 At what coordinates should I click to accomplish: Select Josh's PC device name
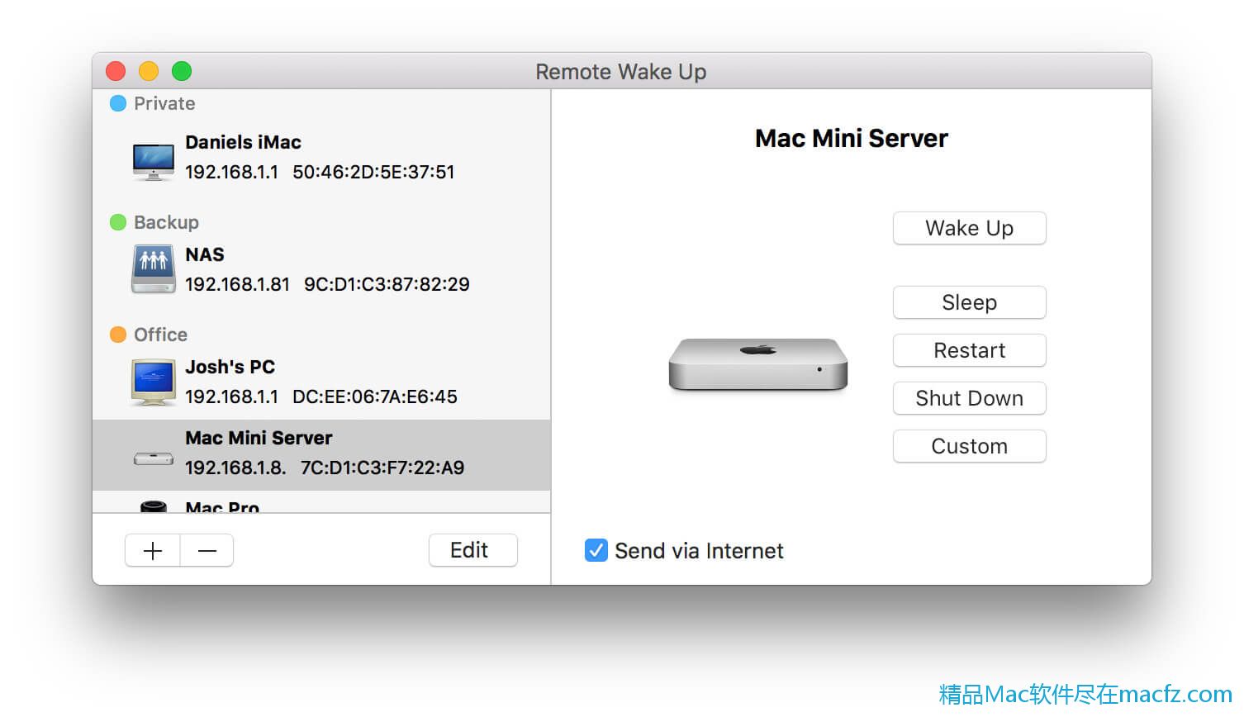pos(230,367)
